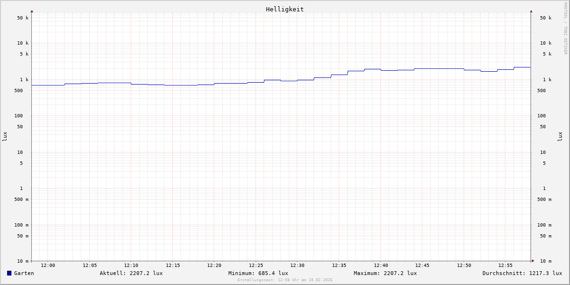Image resolution: width=570 pixels, height=285 pixels.
Task: Click the Erstellungszeit timestamp footer text
Action: [285, 280]
